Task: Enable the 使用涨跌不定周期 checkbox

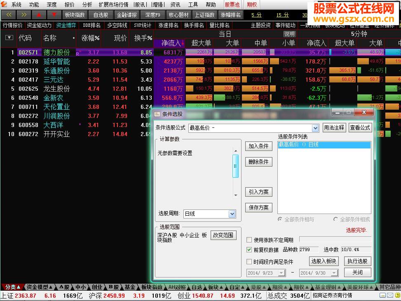Action: (x=249, y=240)
